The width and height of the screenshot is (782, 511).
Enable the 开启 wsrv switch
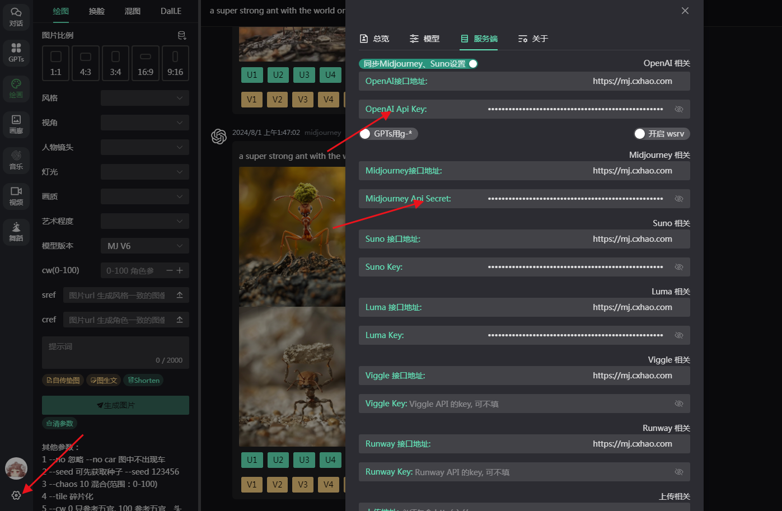pos(662,134)
